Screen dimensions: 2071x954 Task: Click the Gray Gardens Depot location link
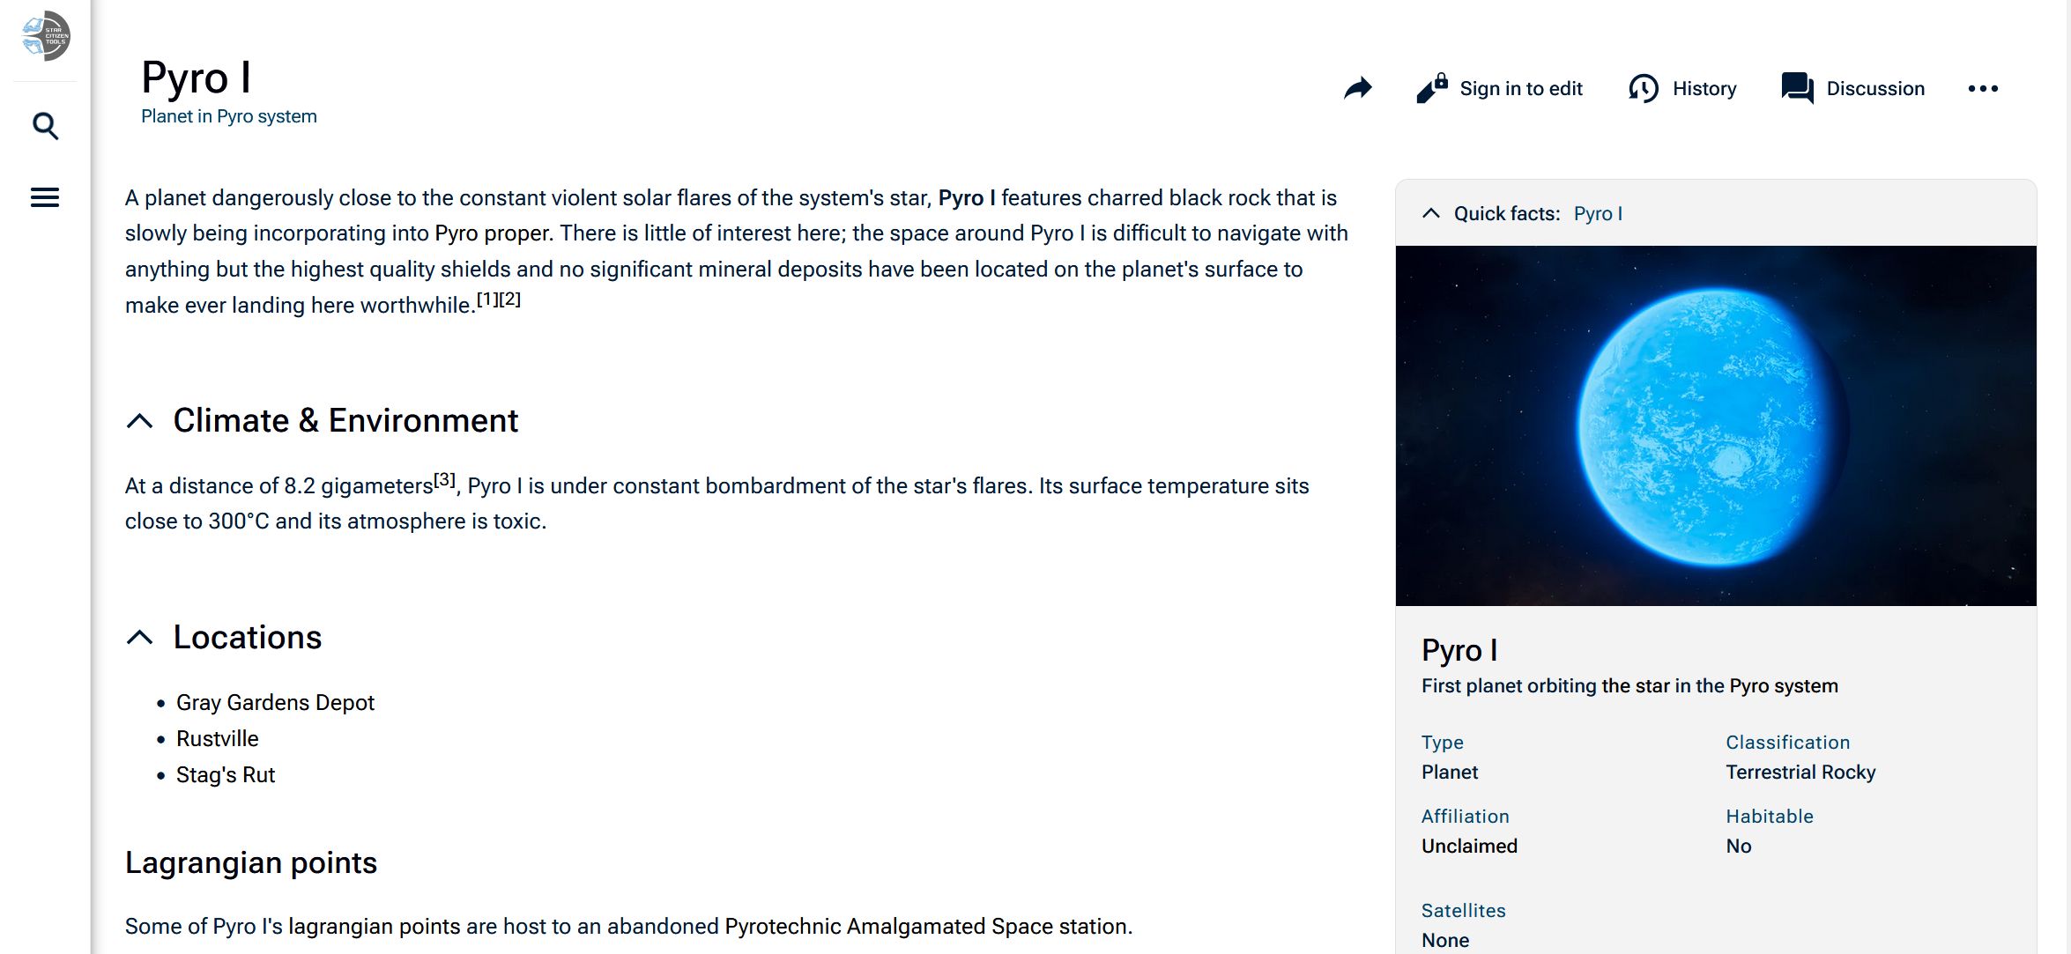pos(275,702)
